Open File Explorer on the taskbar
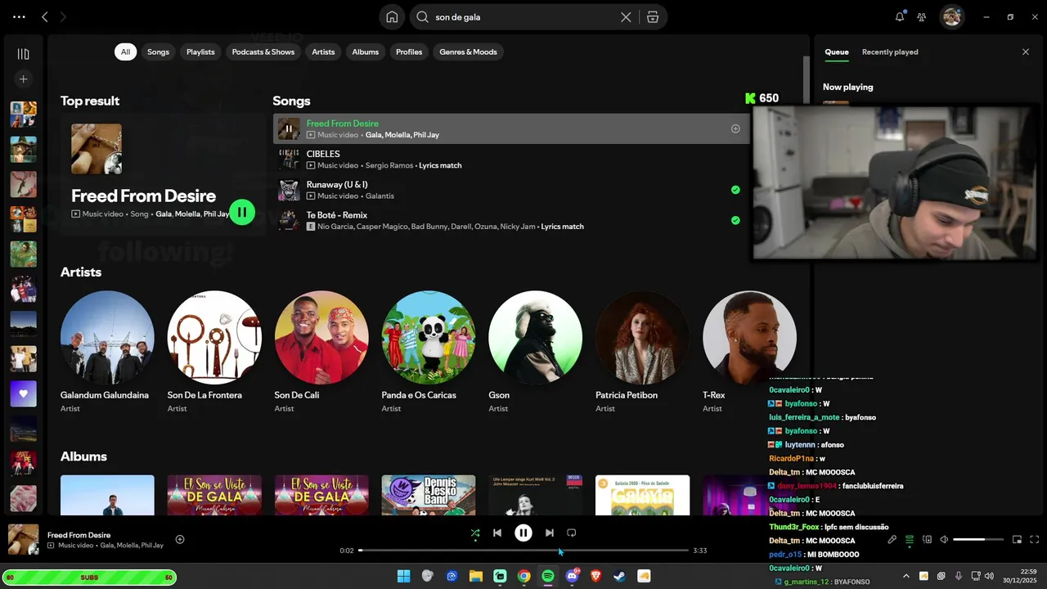This screenshot has height=589, width=1047. (x=475, y=576)
